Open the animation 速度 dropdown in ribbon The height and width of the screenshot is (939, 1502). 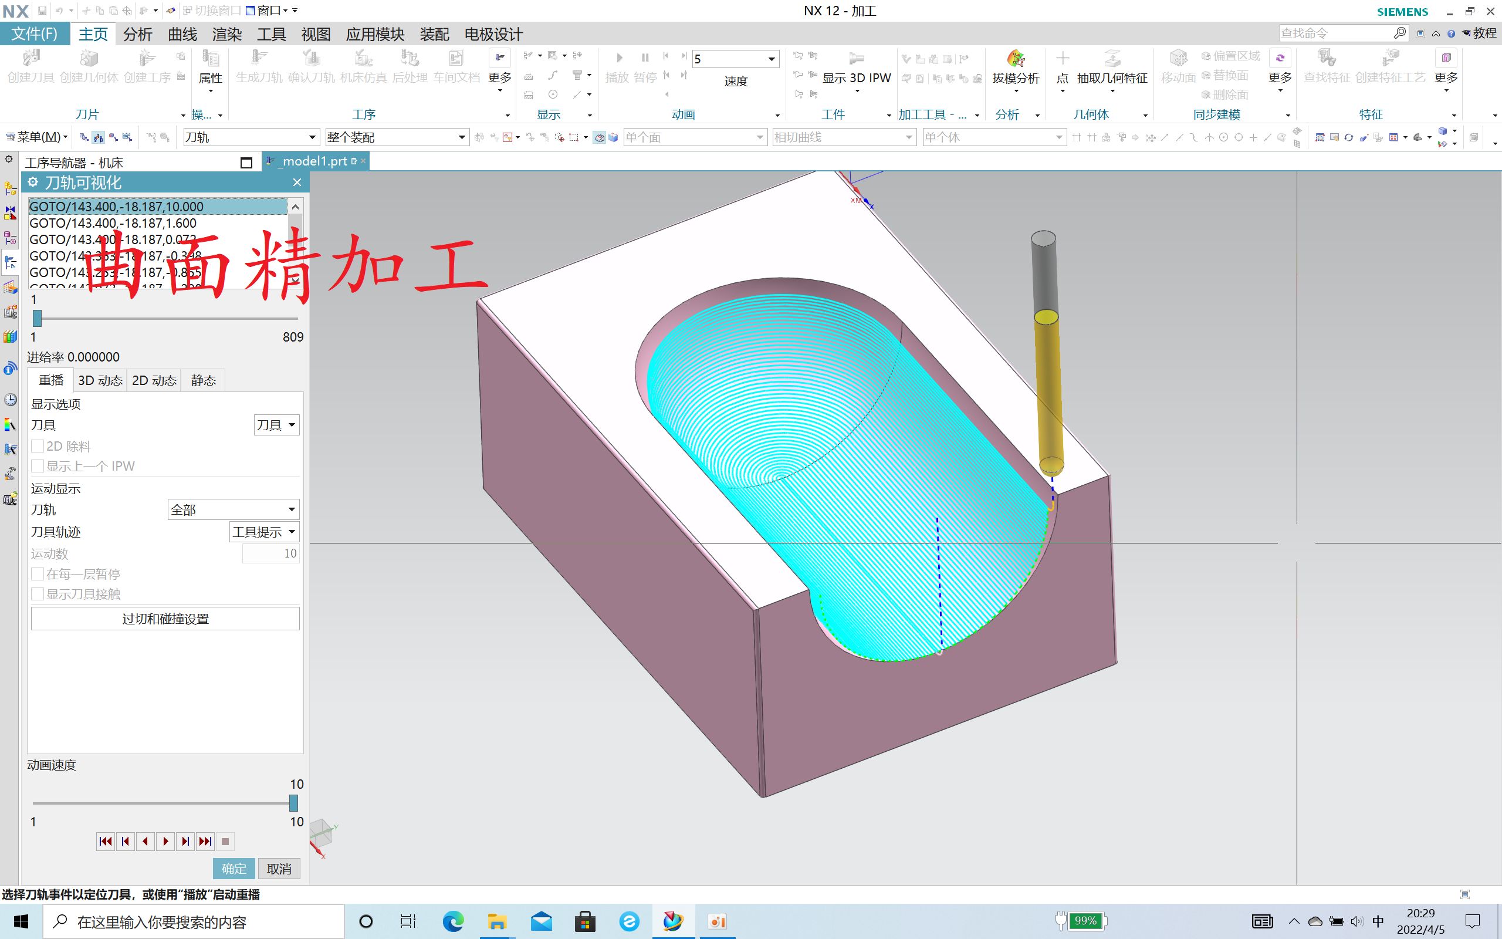coord(736,59)
